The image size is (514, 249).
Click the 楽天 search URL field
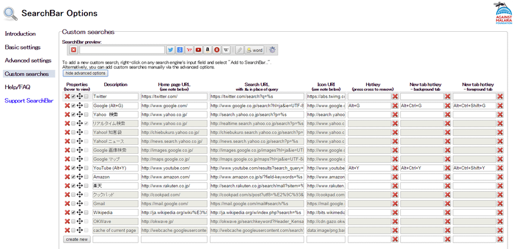pos(257,185)
